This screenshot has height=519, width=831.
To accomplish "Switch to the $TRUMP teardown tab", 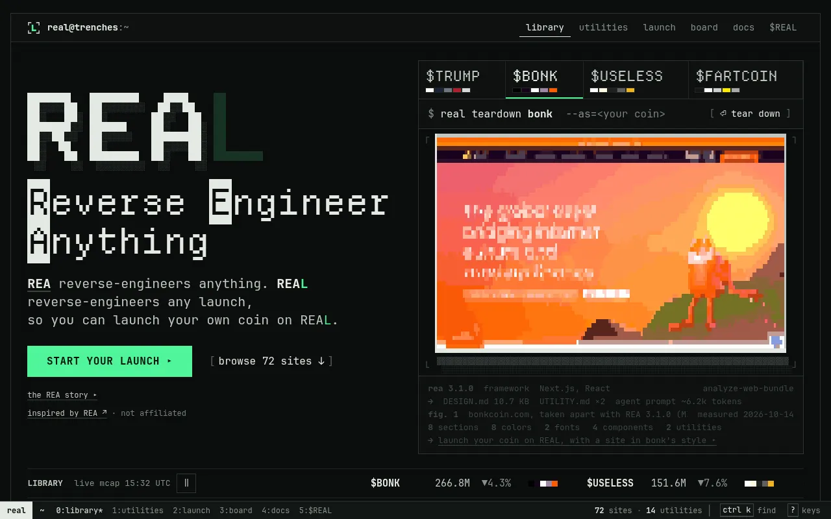I will 462,80.
